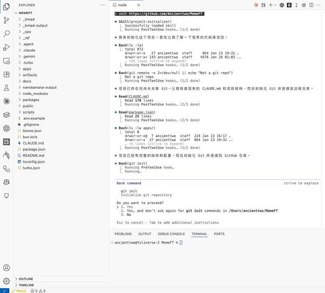Open the Explorer view in activity bar
Screen dimensions: 325x293
click(6, 6)
